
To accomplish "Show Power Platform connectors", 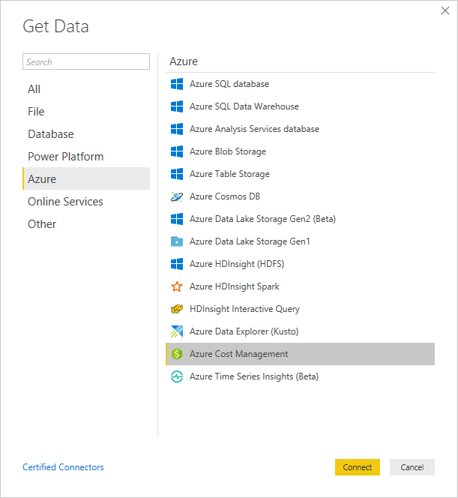I will (x=66, y=157).
